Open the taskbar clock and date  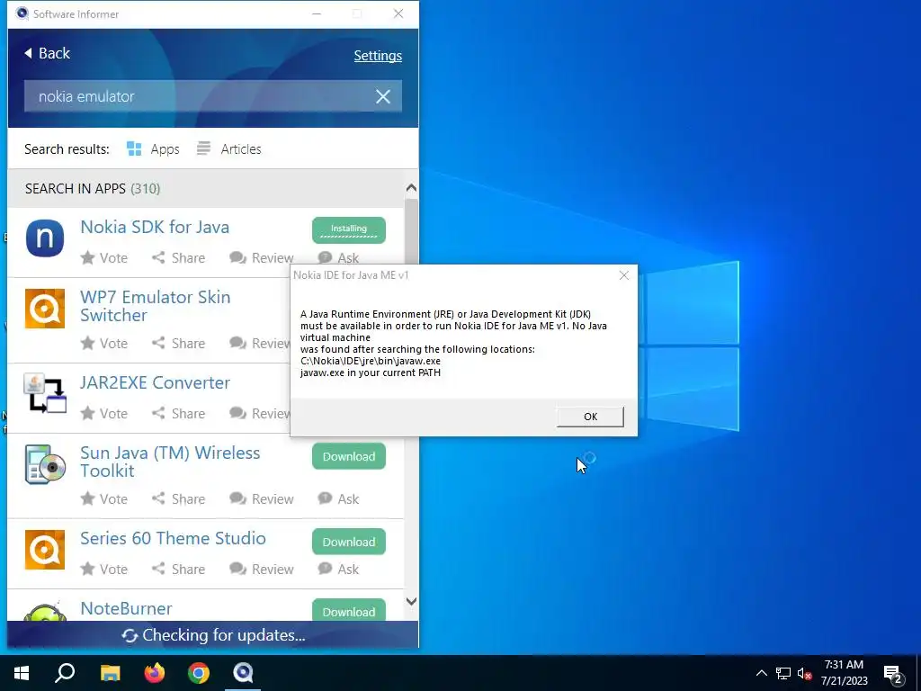[x=844, y=673]
